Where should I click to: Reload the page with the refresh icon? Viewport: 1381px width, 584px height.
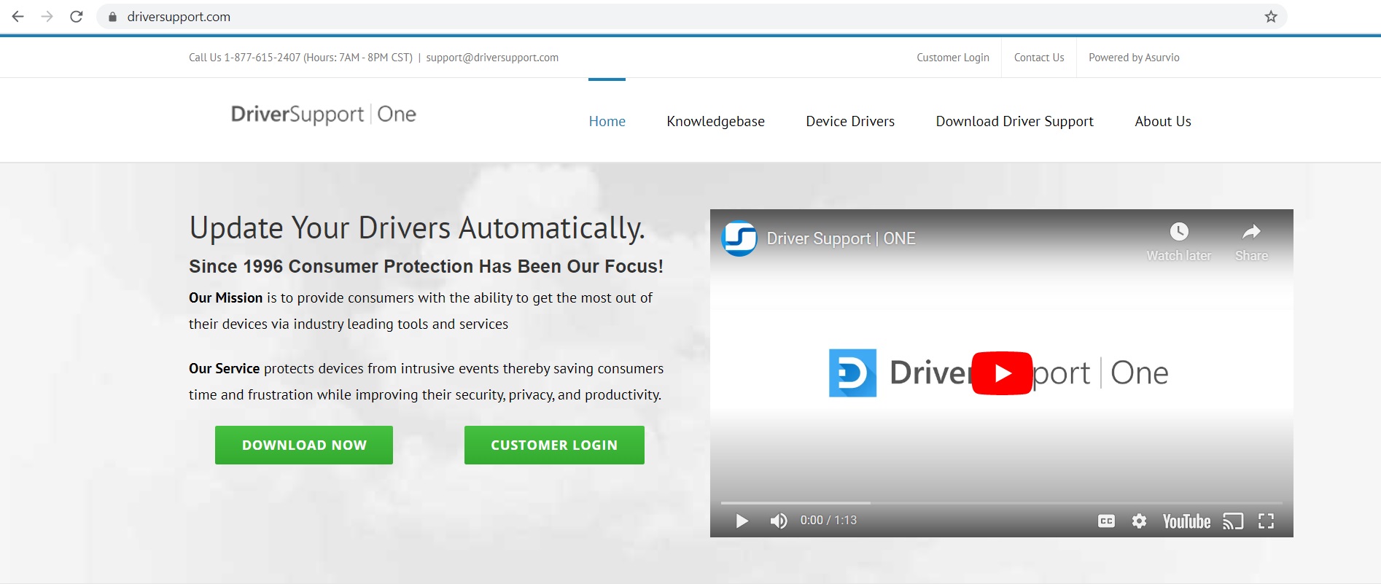(x=76, y=16)
